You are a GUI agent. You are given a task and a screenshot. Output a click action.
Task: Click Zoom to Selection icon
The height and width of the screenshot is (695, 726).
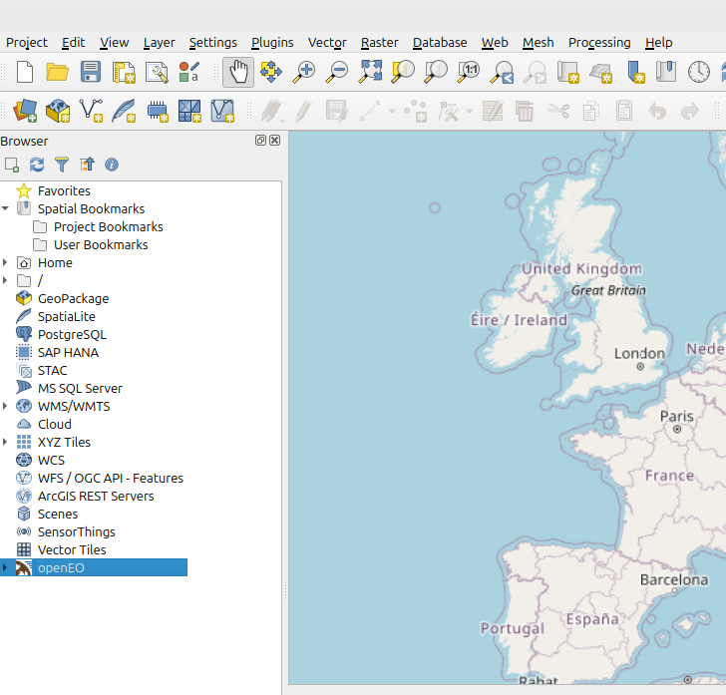point(403,72)
